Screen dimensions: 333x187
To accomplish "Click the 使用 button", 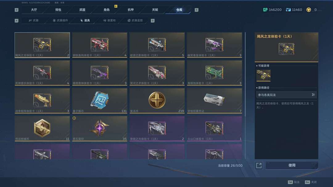I will click(292, 165).
